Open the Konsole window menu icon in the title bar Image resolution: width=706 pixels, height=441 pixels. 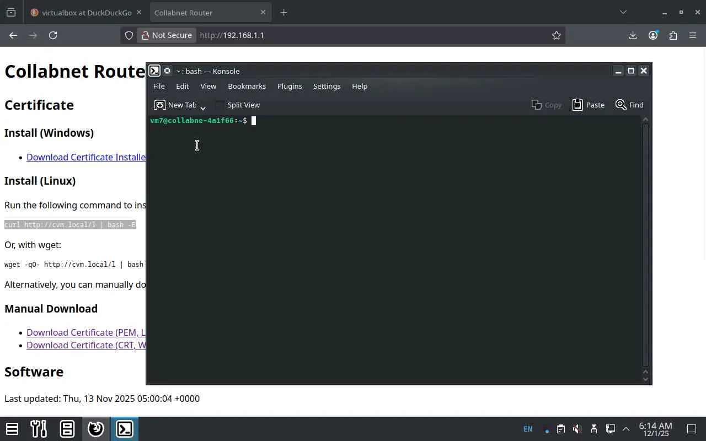[x=154, y=71]
